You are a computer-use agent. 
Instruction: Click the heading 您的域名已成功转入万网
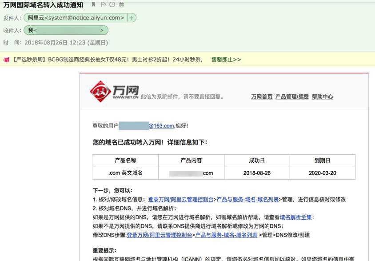[150, 142]
